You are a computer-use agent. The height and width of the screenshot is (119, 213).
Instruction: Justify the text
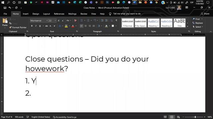coord(94,26)
